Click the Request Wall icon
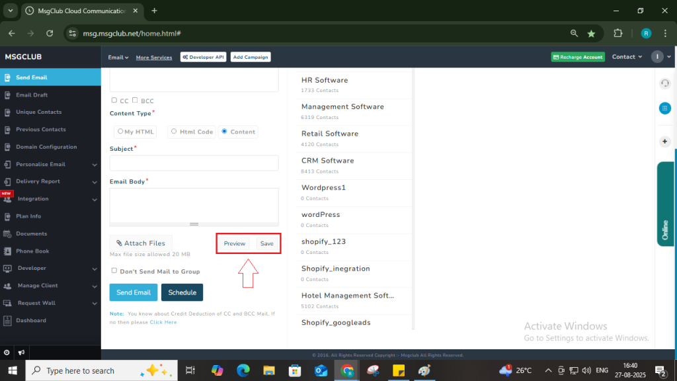 7,303
